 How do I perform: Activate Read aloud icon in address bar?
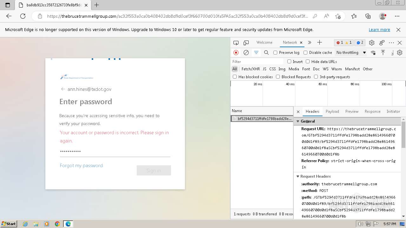click(x=326, y=16)
